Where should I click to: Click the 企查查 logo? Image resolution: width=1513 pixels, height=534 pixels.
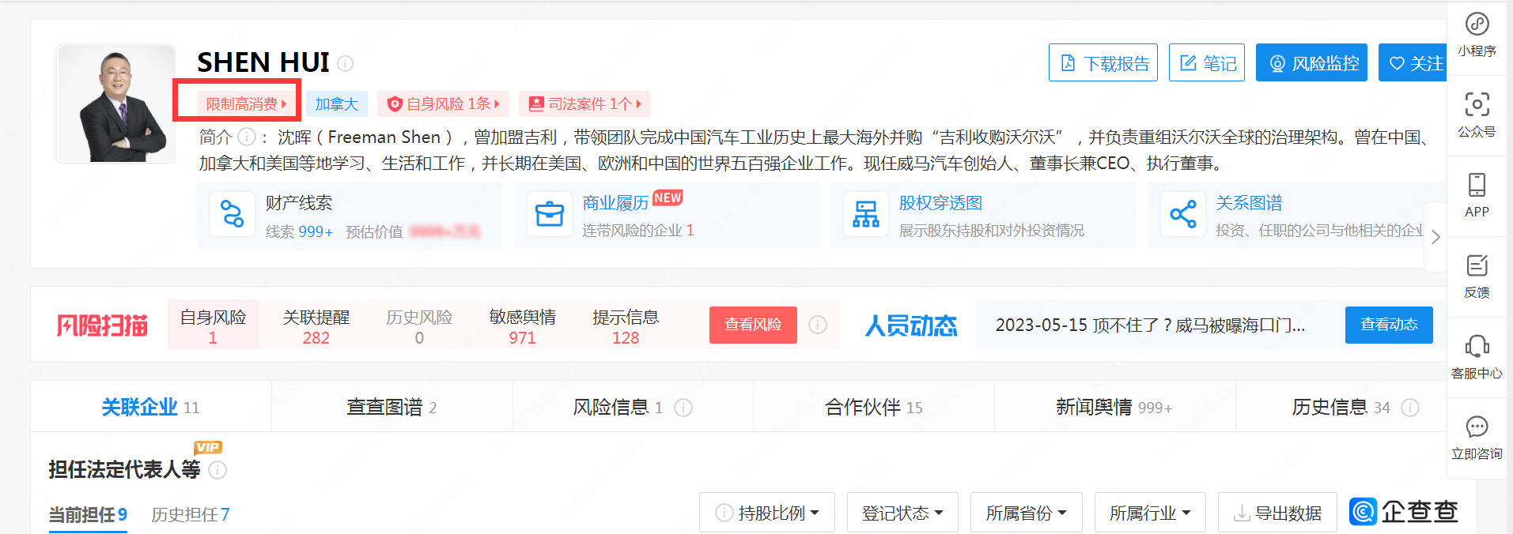coord(1404,512)
